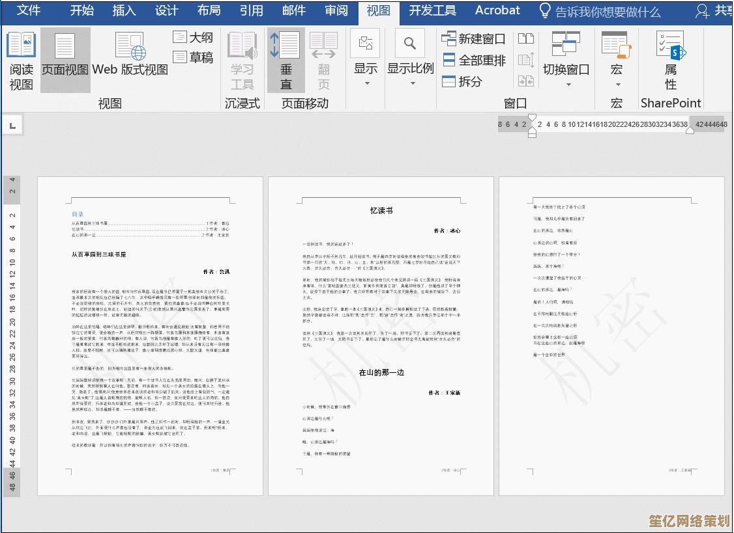Open the References (引用) tab
The height and width of the screenshot is (533, 734).
coord(252,10)
